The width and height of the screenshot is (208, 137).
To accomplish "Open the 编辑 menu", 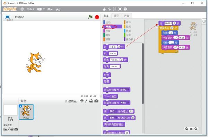I will click(41, 9).
